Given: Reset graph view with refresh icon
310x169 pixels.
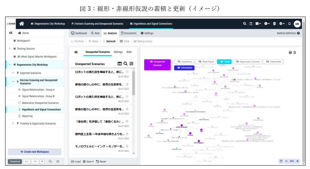Looking at the screenshot, I should [x=281, y=161].
